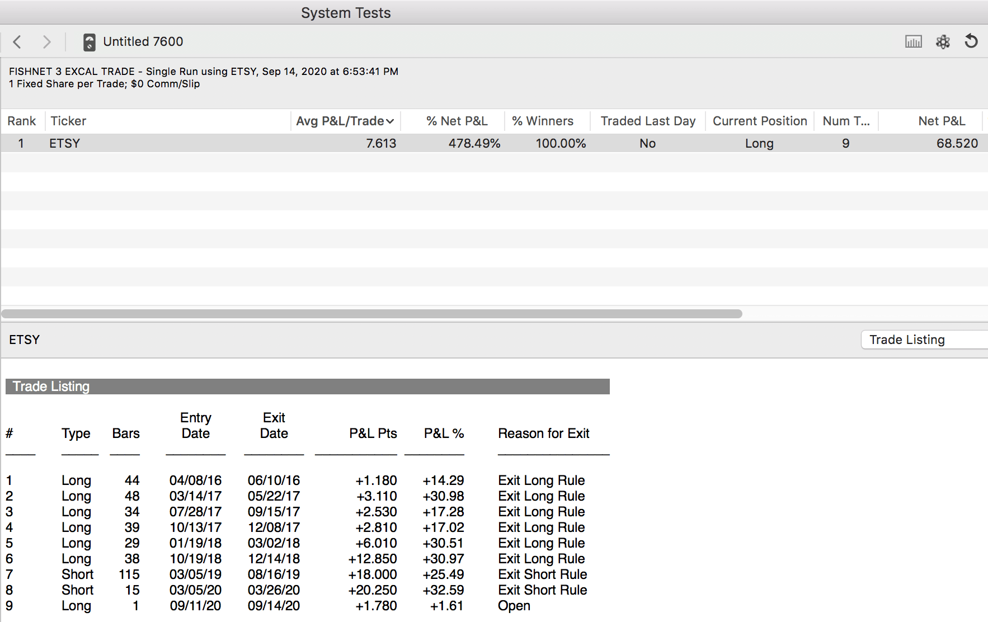Click the 478.49% net P&L value
The image size is (988, 622).
click(x=474, y=143)
